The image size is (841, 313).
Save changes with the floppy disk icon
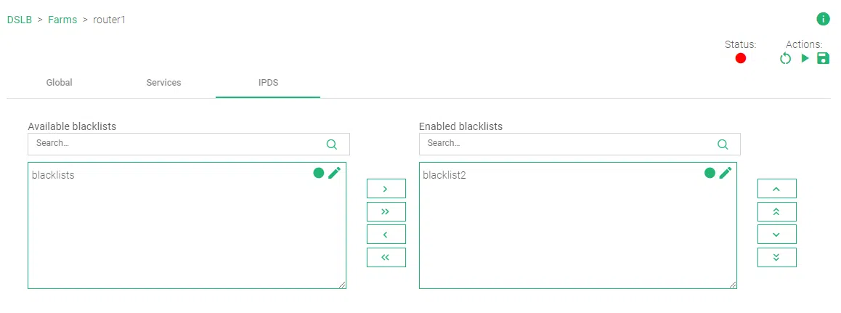823,58
